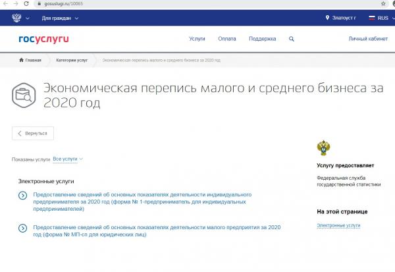Click the 'Услугу предоставляет' heading
This screenshot has height=272, width=395.
point(345,165)
